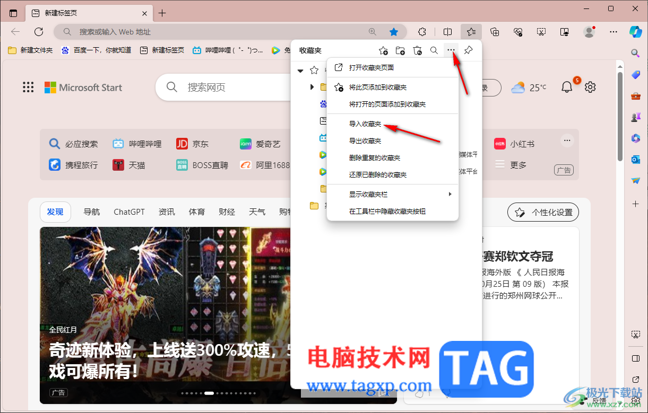This screenshot has width=648, height=413.
Task: Open 个性化设置 button
Action: 543,212
